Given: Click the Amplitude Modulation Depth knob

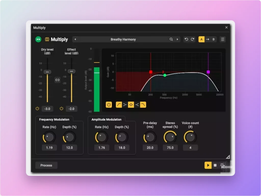Looking at the screenshot, I should (122, 137).
